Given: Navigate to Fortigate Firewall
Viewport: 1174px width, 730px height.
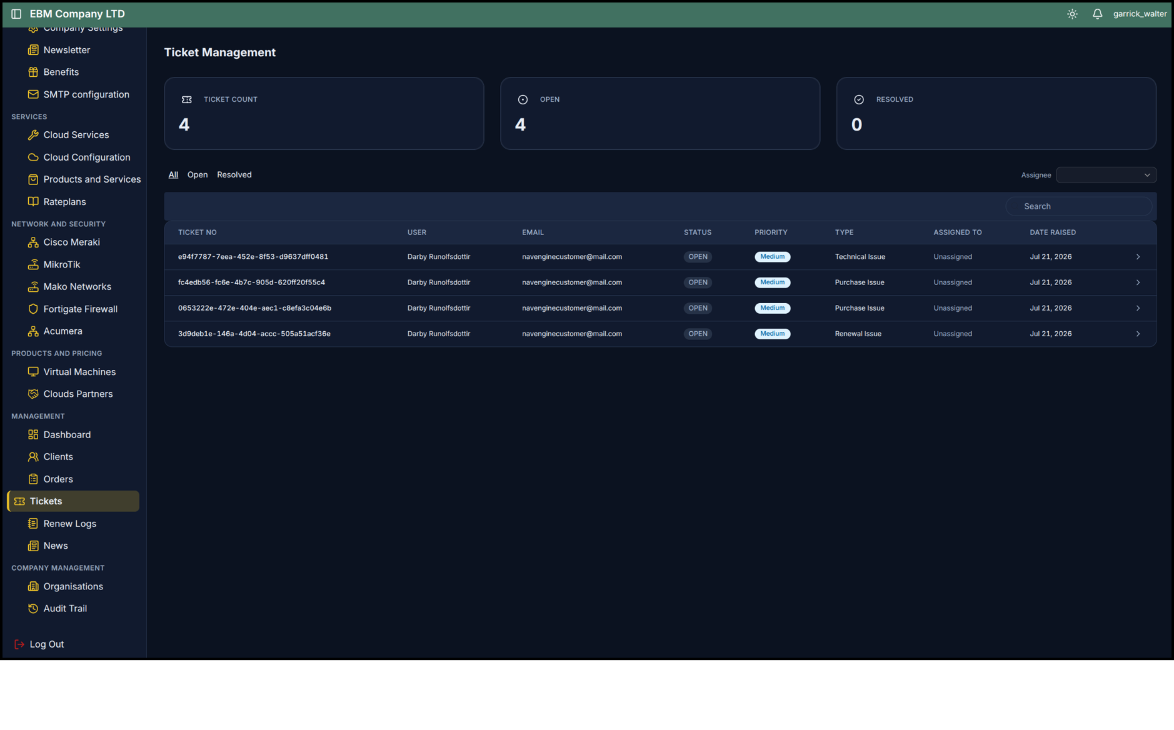Looking at the screenshot, I should point(81,309).
